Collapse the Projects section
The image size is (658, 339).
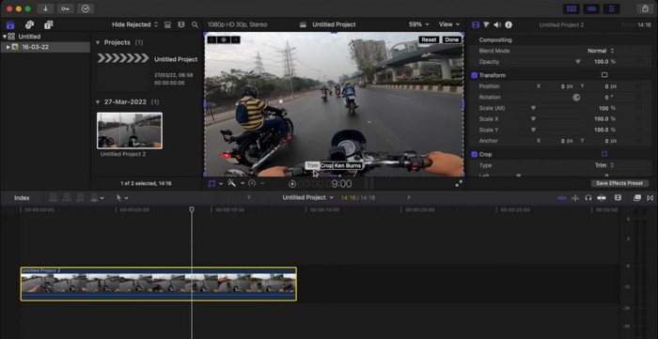click(98, 43)
